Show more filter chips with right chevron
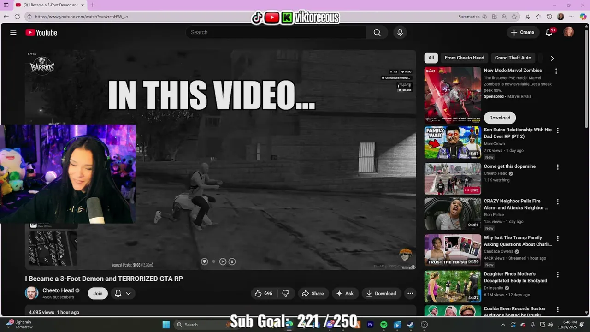The height and width of the screenshot is (332, 590). point(552,58)
